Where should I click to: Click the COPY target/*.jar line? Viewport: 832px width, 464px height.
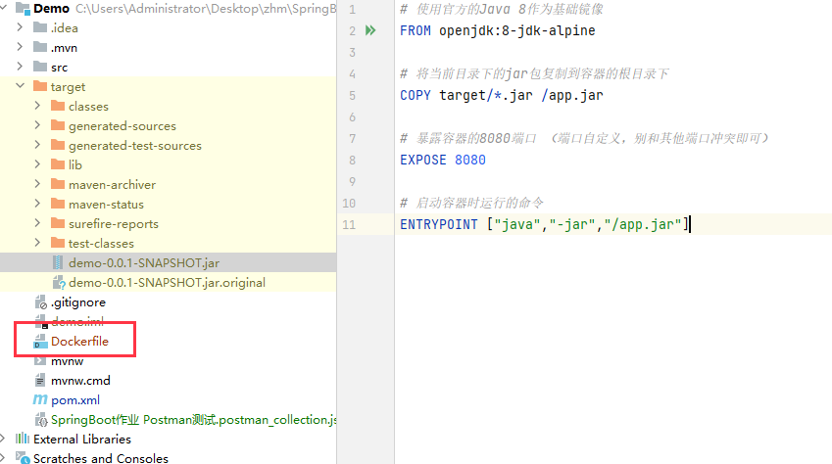click(x=502, y=96)
